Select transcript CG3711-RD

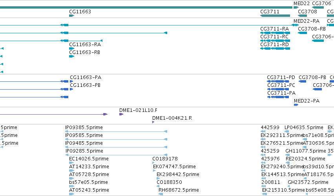(x=274, y=45)
